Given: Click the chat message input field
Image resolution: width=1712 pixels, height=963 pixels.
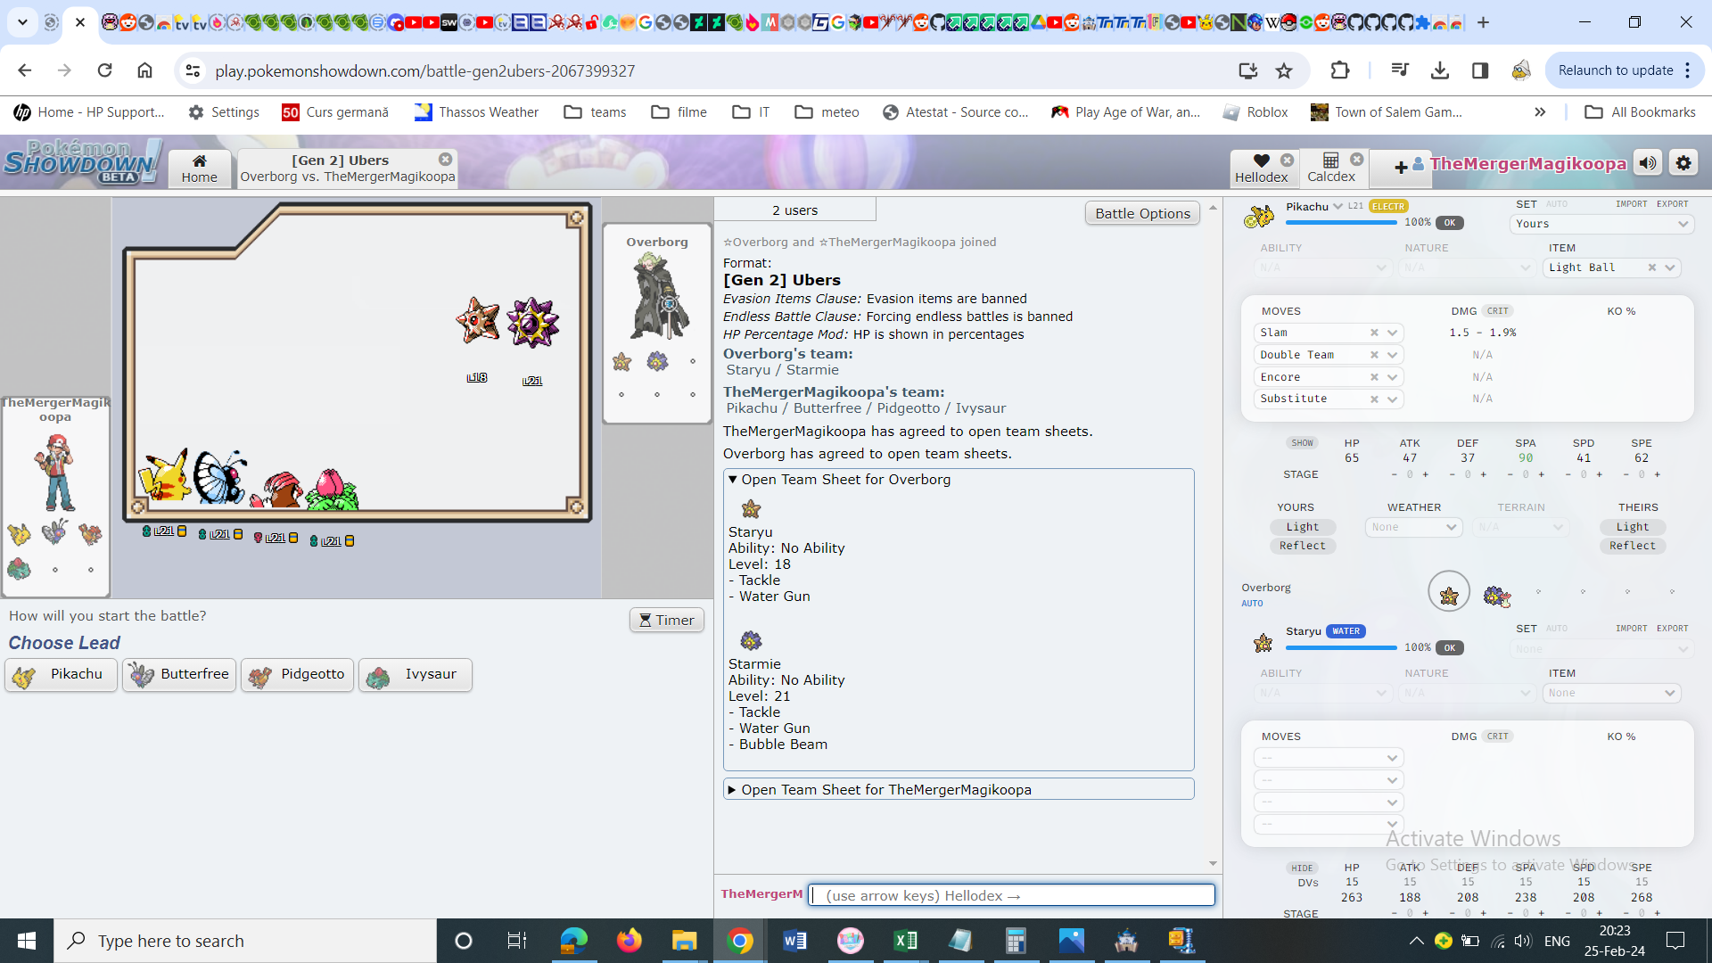Looking at the screenshot, I should (1012, 895).
